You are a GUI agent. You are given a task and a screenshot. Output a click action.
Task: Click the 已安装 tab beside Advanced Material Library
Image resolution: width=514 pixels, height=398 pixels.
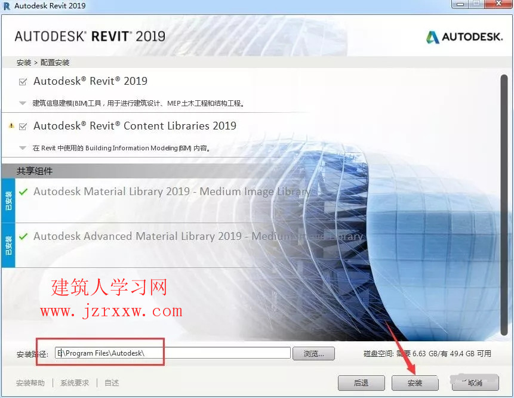tap(8, 245)
